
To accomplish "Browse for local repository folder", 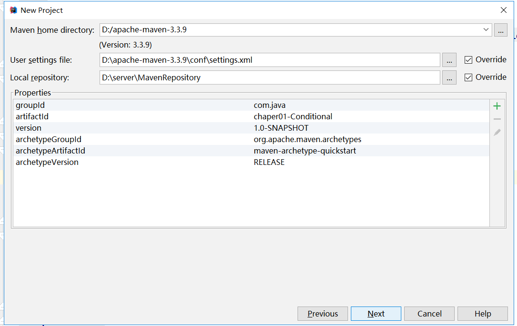I will [449, 78].
